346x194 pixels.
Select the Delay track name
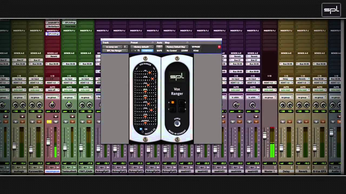pyautogui.click(x=286, y=171)
